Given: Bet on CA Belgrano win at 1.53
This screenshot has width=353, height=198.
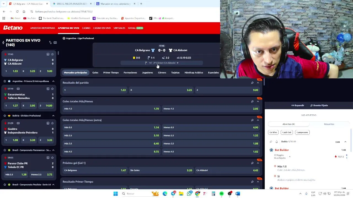Looking at the screenshot, I should (95, 90).
